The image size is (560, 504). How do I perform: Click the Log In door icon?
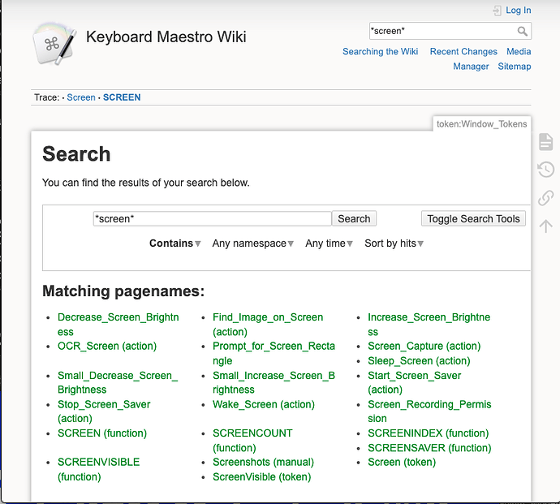[497, 11]
